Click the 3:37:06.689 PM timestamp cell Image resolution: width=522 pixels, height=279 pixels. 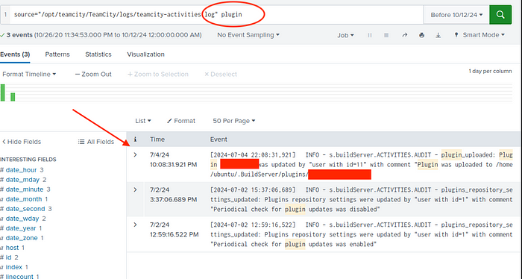[x=174, y=199]
